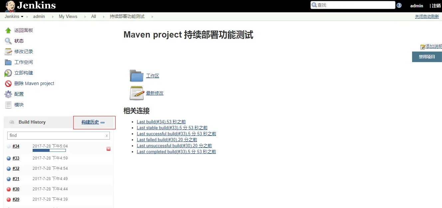Open build #30 number link
The image size is (442, 208).
[x=16, y=189]
